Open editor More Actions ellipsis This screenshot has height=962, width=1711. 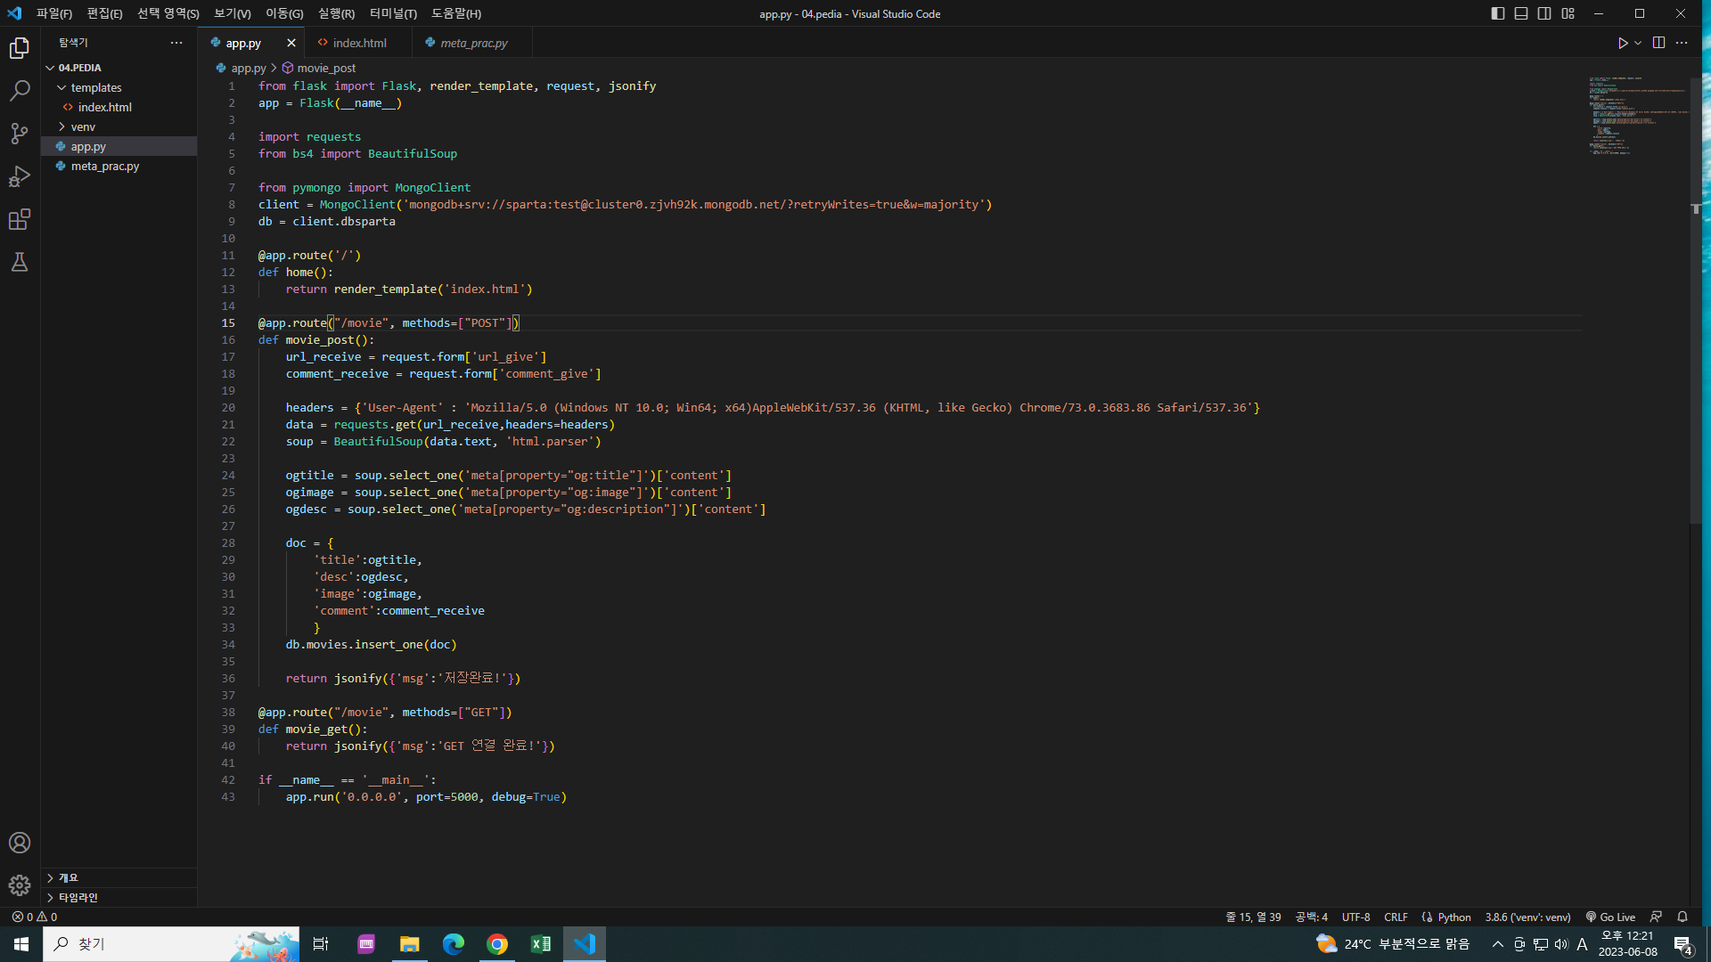click(1682, 43)
